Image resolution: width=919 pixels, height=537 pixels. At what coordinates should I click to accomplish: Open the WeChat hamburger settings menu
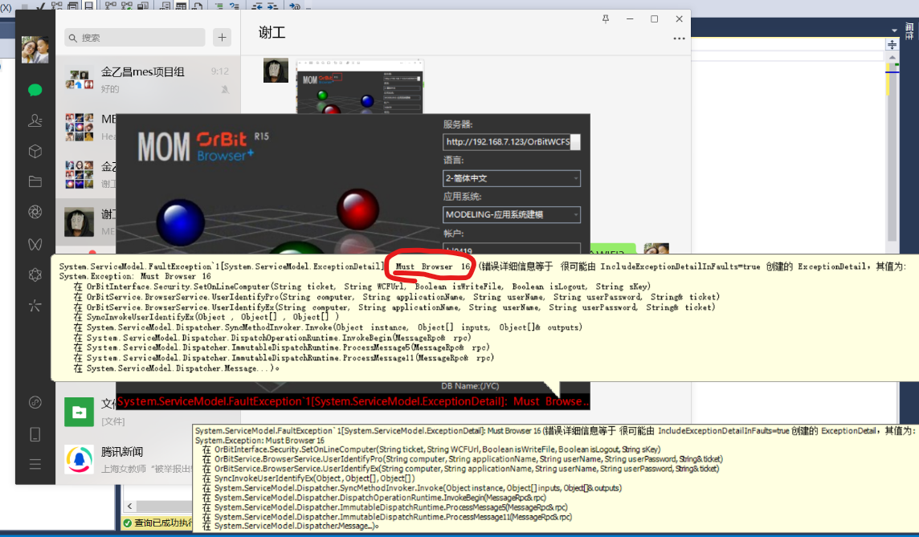[x=35, y=465]
